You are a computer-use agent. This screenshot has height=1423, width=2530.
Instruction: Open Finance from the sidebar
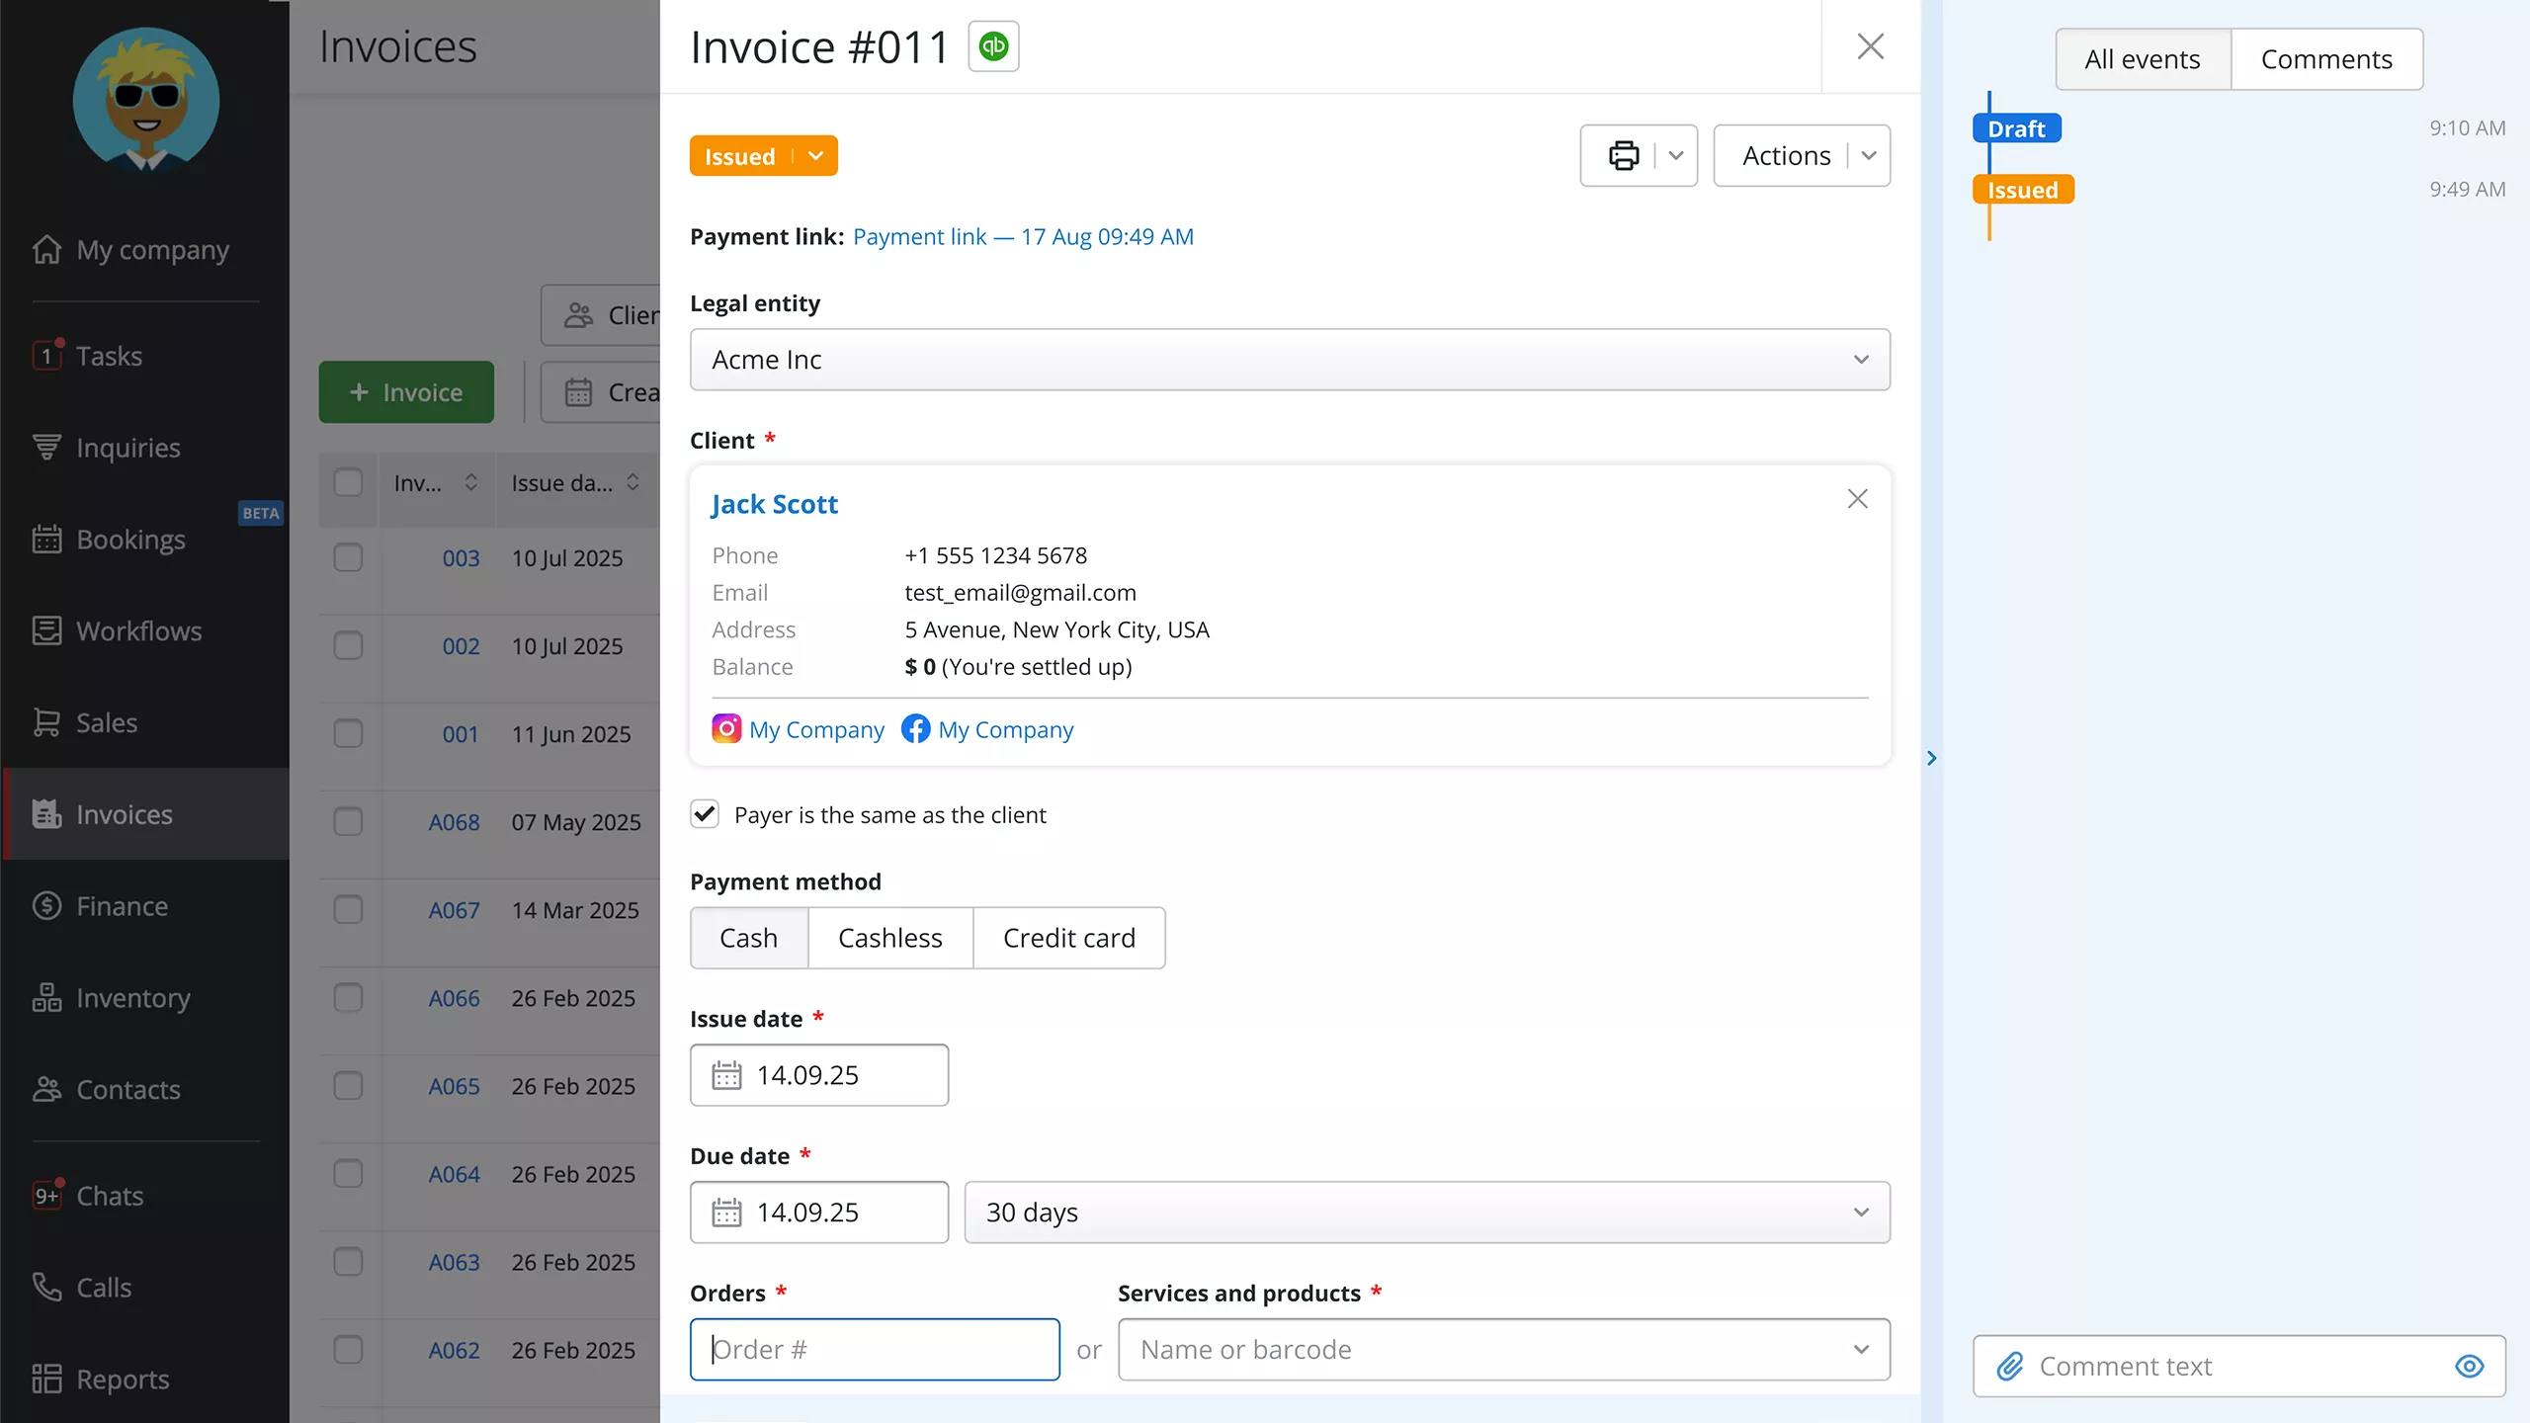tap(123, 905)
